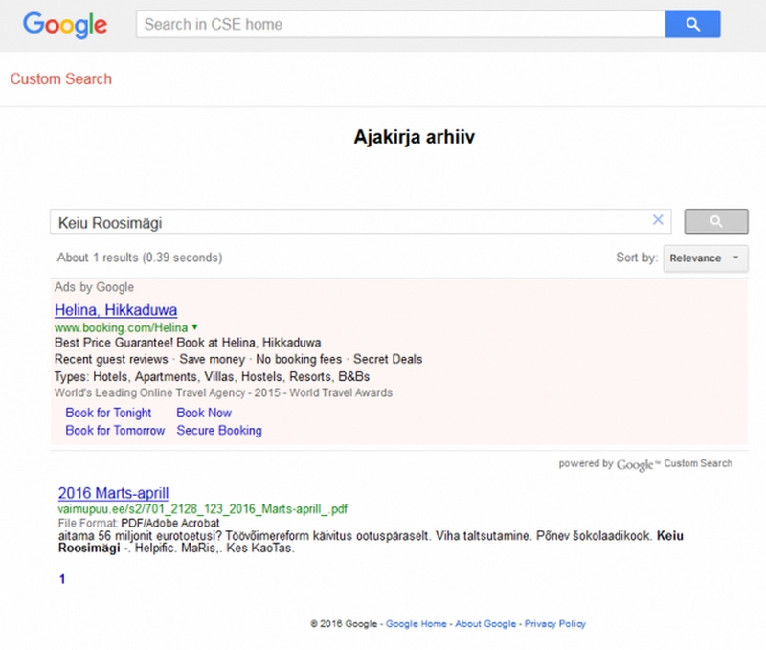This screenshot has width=766, height=650.
Task: Follow the Book for Tomorrow link
Action: (x=115, y=430)
